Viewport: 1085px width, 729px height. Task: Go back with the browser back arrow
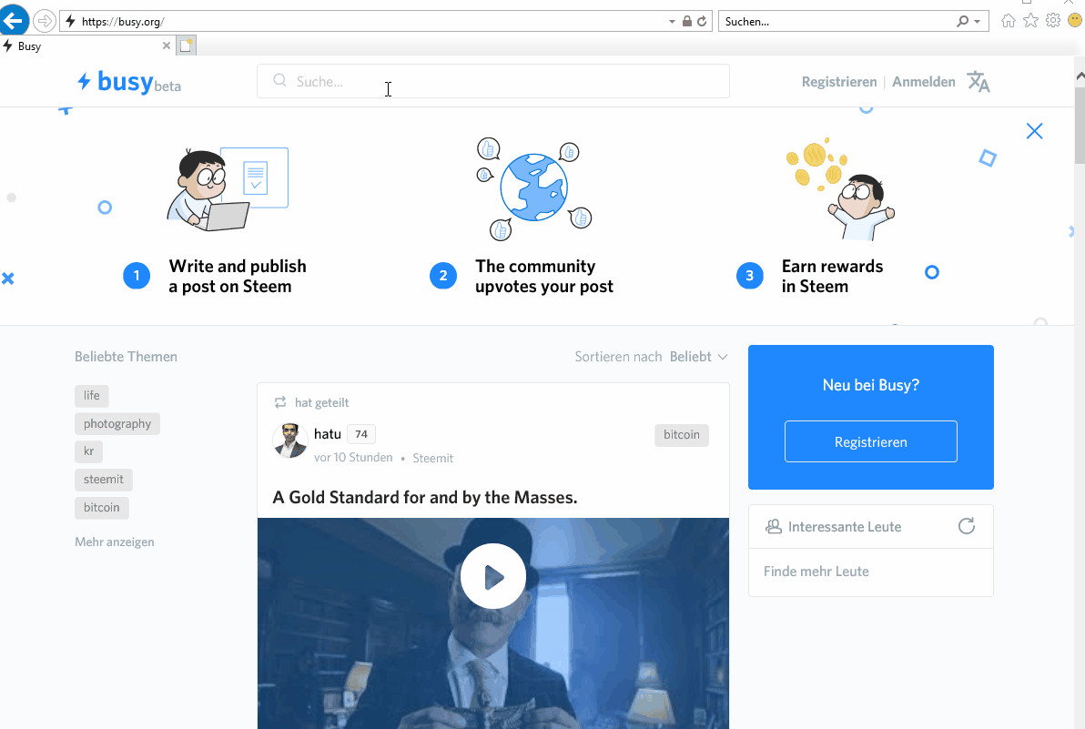13,21
